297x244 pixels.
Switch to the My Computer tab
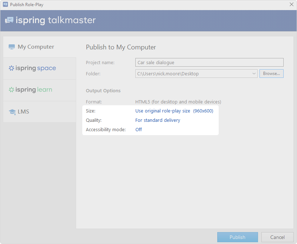[36, 47]
